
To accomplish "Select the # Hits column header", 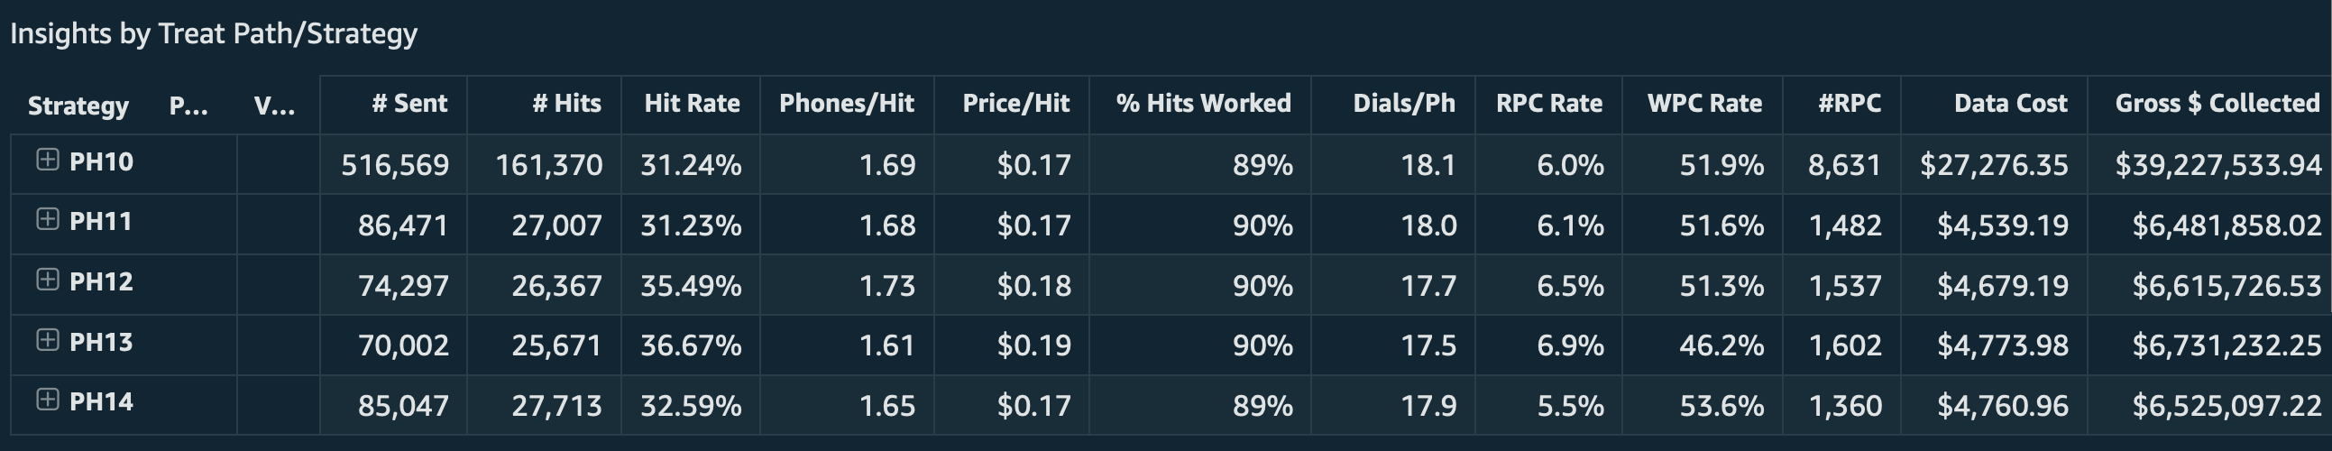I will pyautogui.click(x=566, y=103).
